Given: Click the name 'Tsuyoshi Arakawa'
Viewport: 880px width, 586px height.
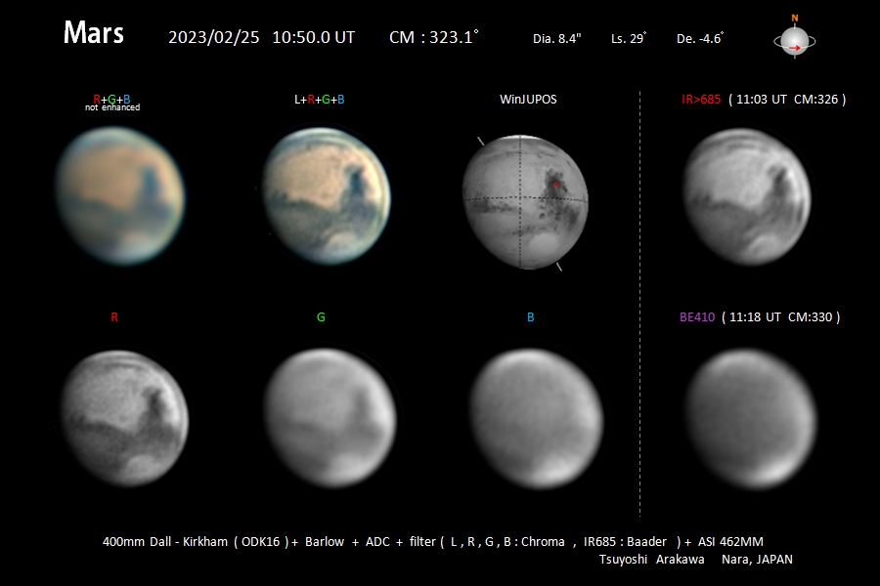Looking at the screenshot, I should (651, 559).
